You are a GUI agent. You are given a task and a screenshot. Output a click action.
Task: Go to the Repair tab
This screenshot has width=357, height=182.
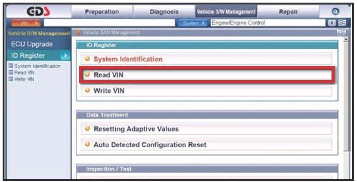pos(288,12)
